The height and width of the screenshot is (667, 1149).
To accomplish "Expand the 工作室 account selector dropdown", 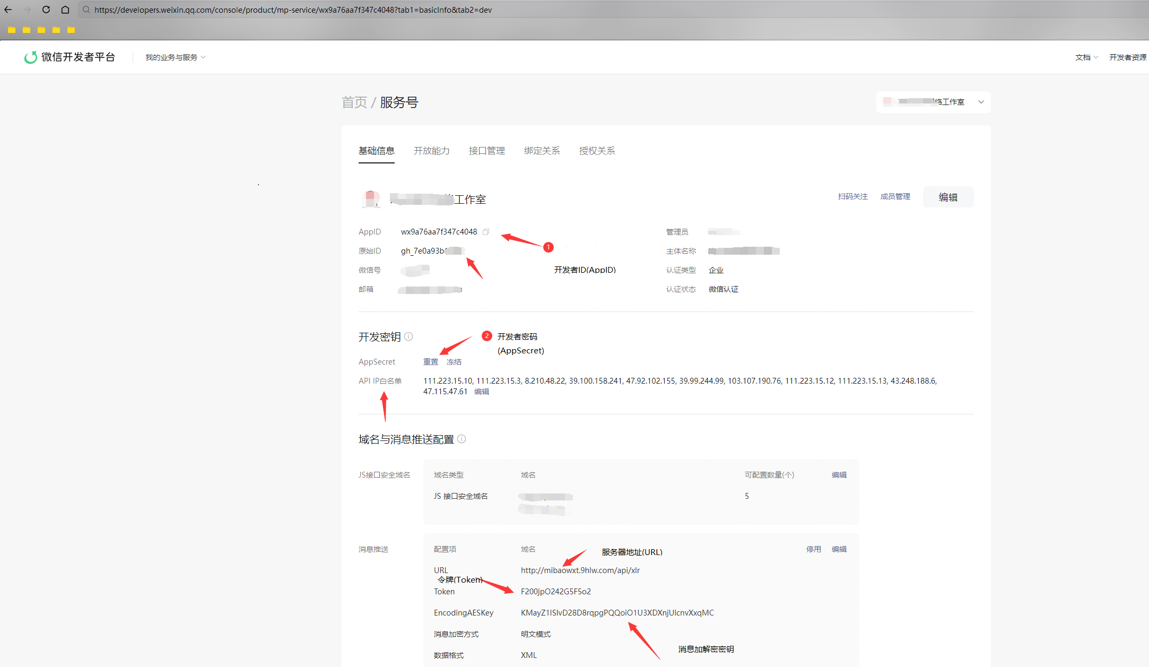I will point(981,101).
